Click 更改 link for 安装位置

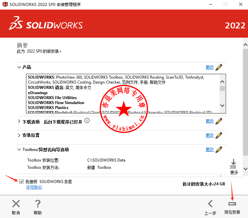210,135
